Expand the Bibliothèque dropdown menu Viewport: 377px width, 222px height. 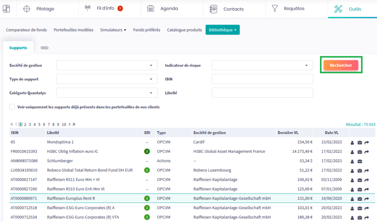[222, 30]
